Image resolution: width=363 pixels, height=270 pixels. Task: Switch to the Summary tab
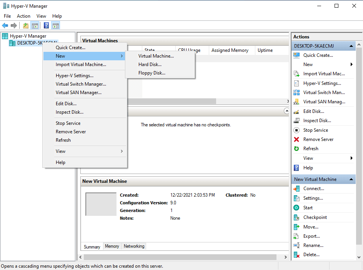[92, 247]
